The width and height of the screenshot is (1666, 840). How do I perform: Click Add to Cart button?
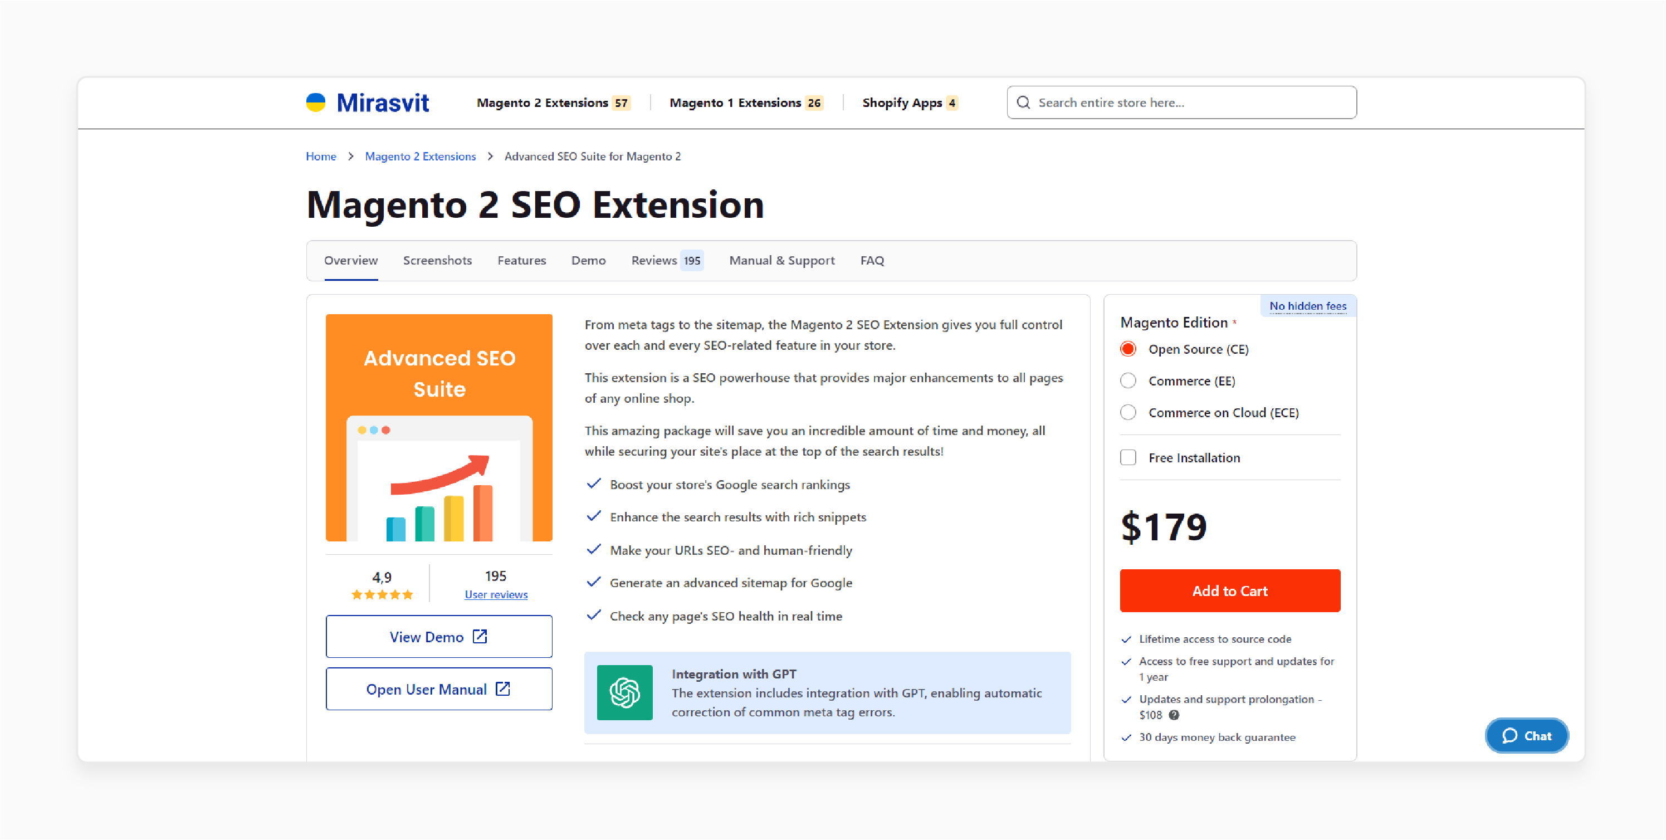(1230, 590)
